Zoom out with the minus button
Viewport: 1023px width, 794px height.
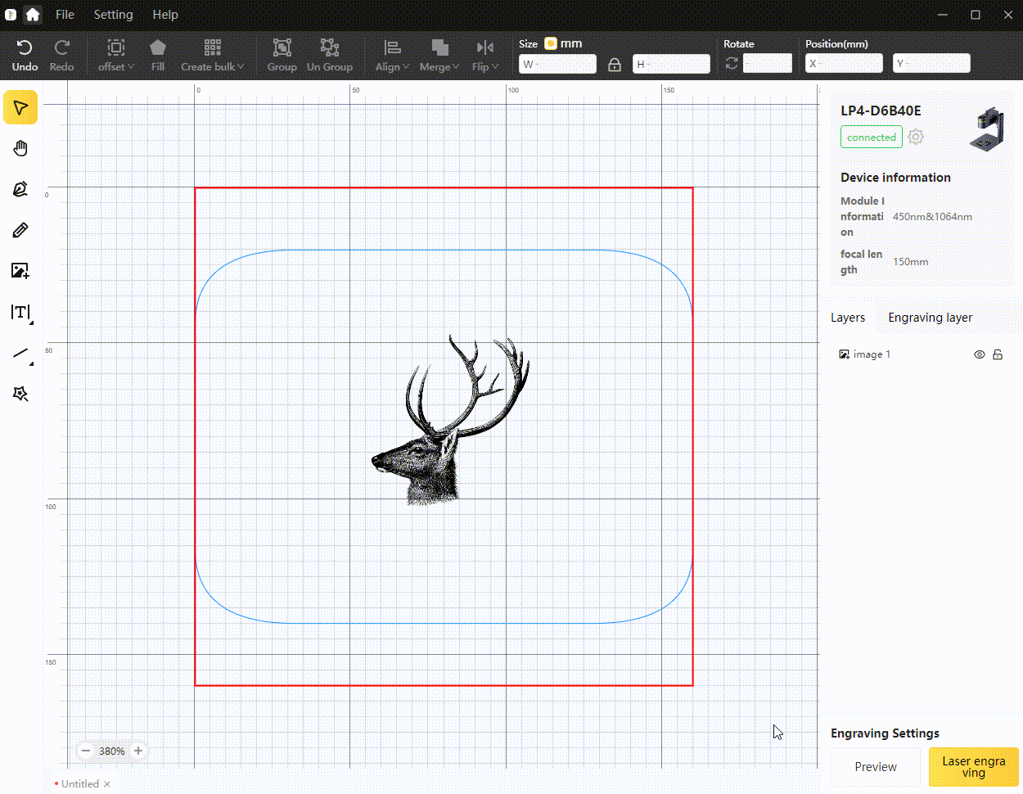(86, 751)
